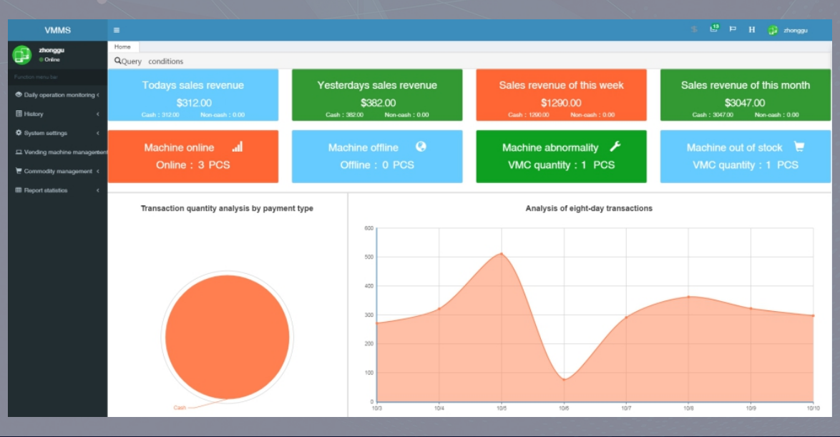This screenshot has height=437, width=840.
Task: Select the Home tab
Action: 122,46
